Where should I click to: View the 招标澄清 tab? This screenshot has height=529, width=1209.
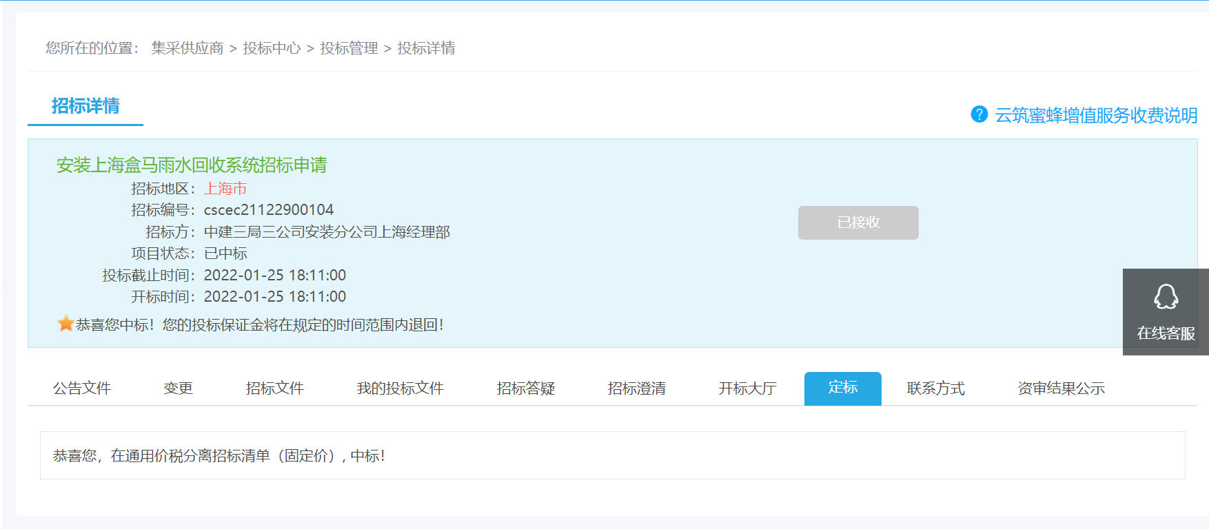(636, 388)
